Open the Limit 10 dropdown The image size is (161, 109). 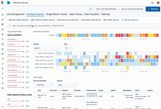click(68, 48)
